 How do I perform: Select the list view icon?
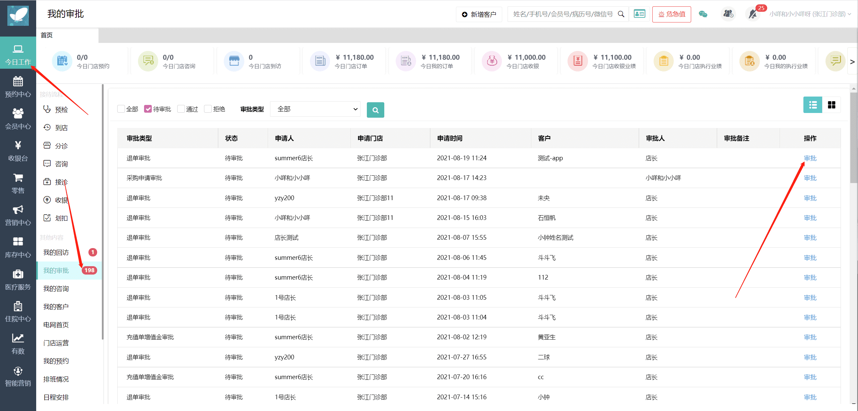click(812, 105)
